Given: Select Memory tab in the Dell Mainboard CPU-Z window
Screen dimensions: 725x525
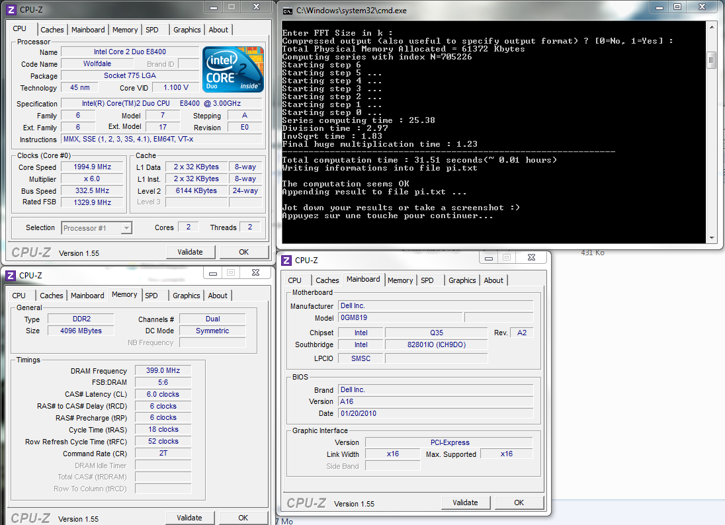Looking at the screenshot, I should click(x=400, y=280).
